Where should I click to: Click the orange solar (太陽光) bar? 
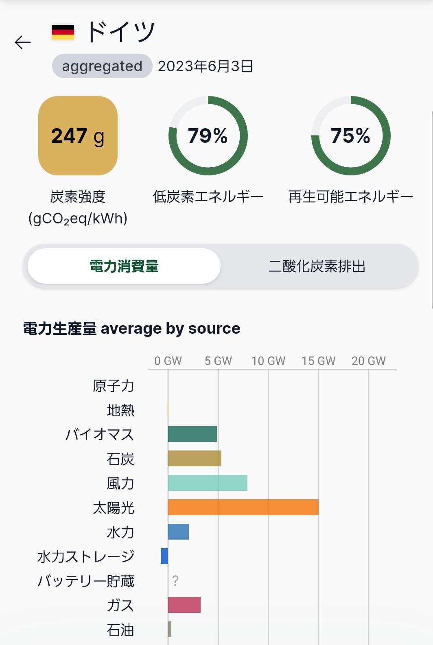[x=243, y=507]
